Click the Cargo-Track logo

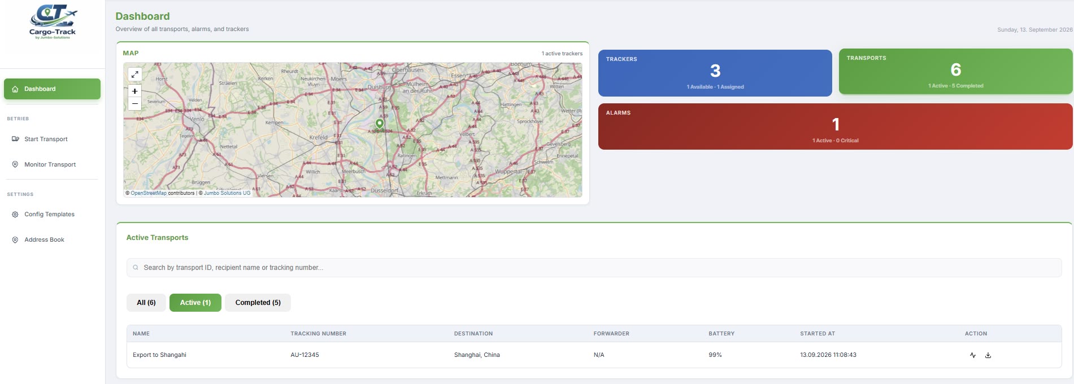click(53, 21)
